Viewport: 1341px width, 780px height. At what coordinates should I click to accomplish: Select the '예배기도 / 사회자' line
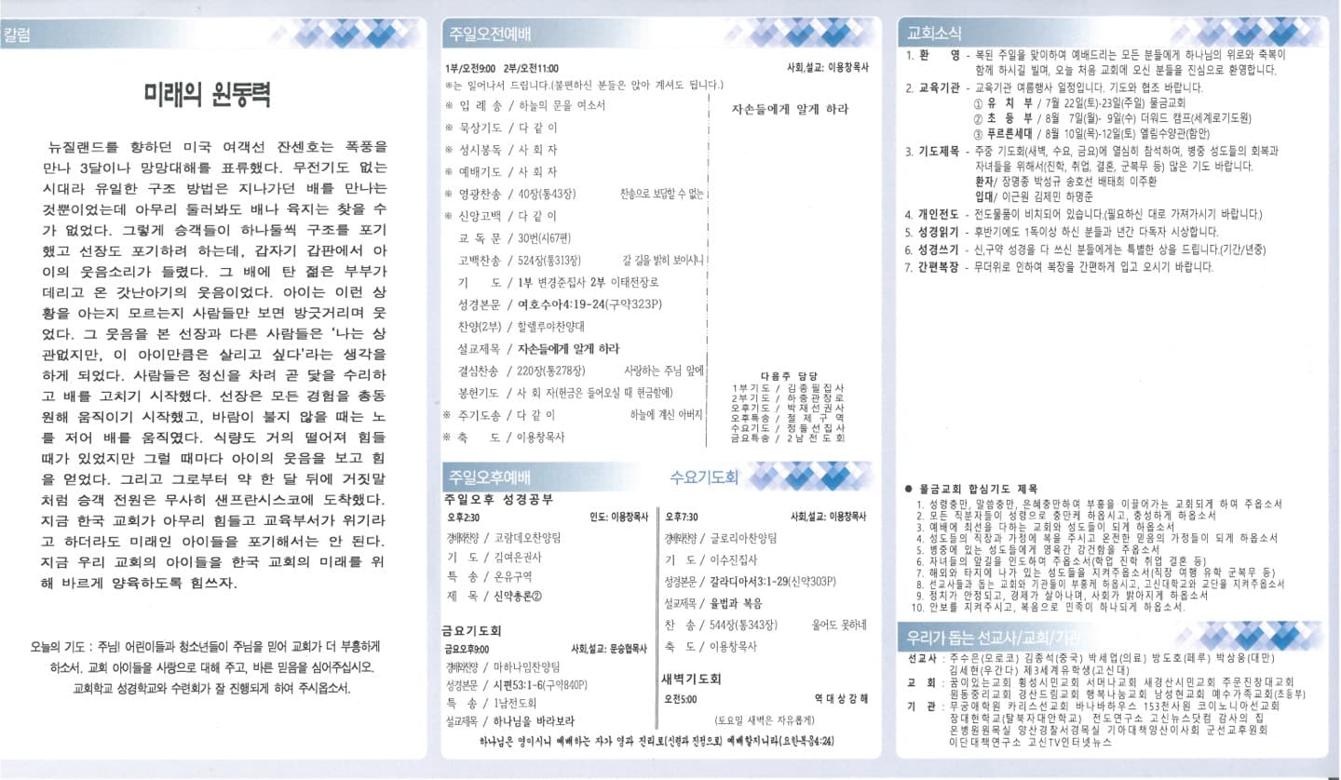(x=500, y=171)
